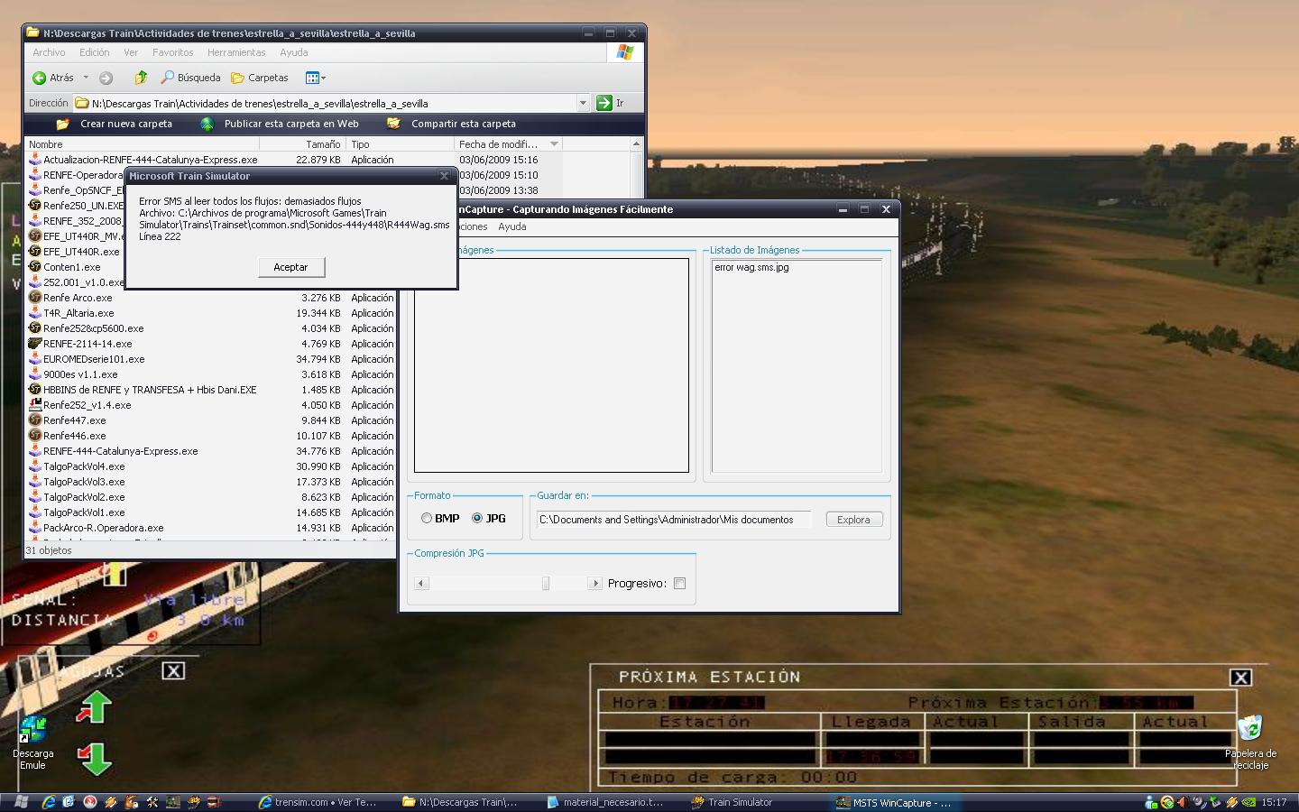Viewport: 1299px width, 812px height.
Task: Open the Herramientas menu
Action: point(236,52)
